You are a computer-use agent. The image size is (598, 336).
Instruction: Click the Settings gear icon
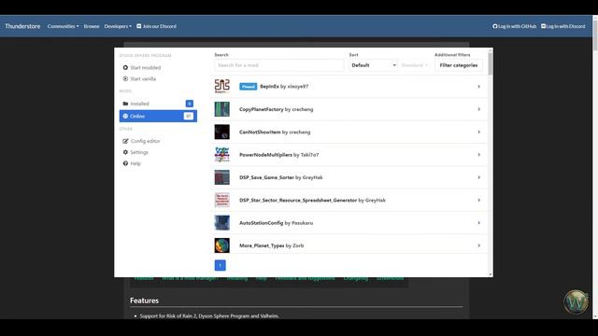pyautogui.click(x=125, y=152)
